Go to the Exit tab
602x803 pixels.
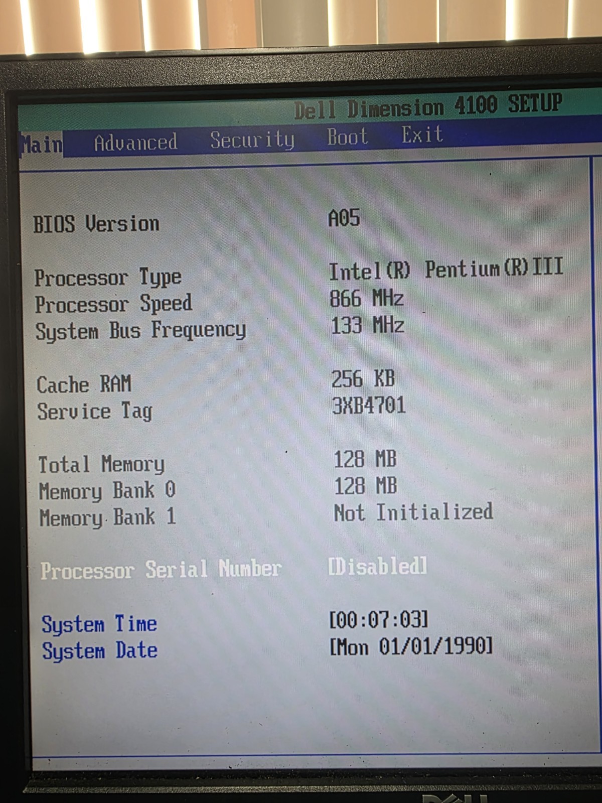click(422, 135)
